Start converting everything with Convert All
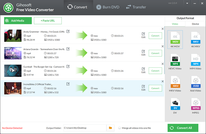This screenshot has height=134, width=206. click(183, 128)
